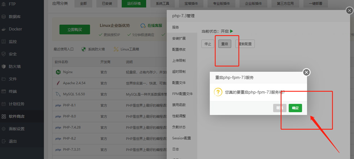Viewport: 354px width, 159px height.
Task: Click the 退出 logout sidebar icon
Action: point(4,141)
